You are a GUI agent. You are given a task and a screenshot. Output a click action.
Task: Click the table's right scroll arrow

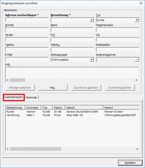(137, 149)
